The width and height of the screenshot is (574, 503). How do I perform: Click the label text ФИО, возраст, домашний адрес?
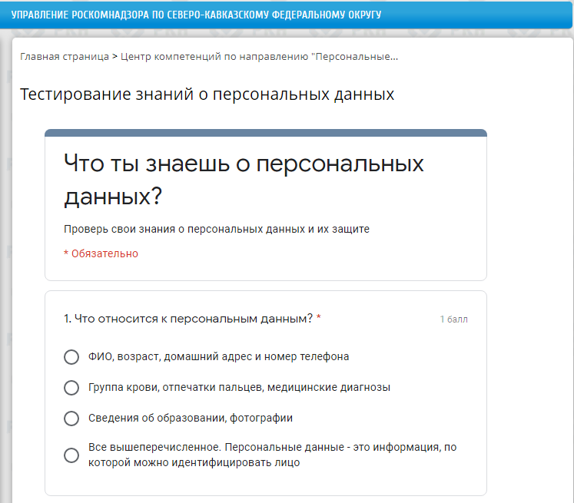(218, 356)
